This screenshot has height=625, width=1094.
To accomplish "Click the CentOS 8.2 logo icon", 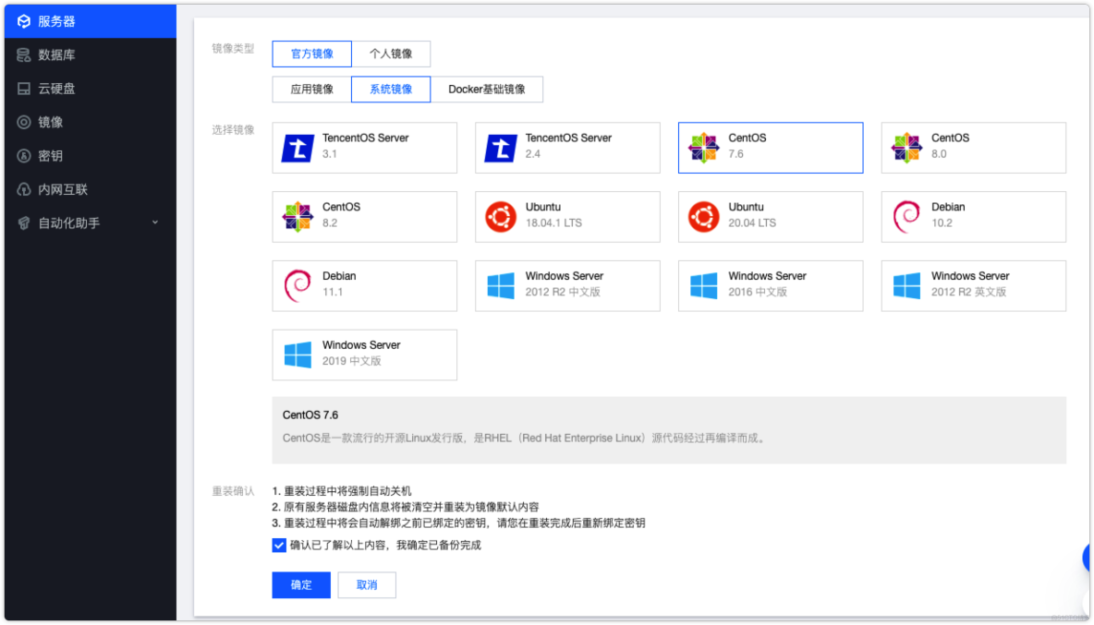I will pyautogui.click(x=298, y=217).
